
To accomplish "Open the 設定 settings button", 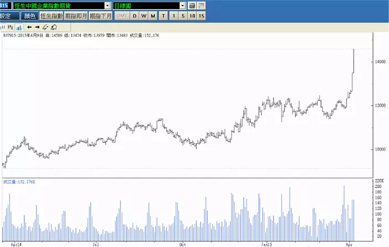I will tap(6, 15).
